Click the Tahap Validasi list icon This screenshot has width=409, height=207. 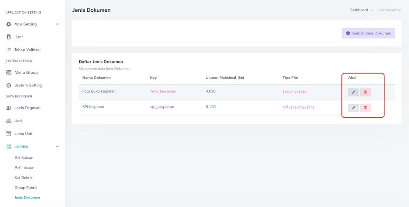[9, 50]
